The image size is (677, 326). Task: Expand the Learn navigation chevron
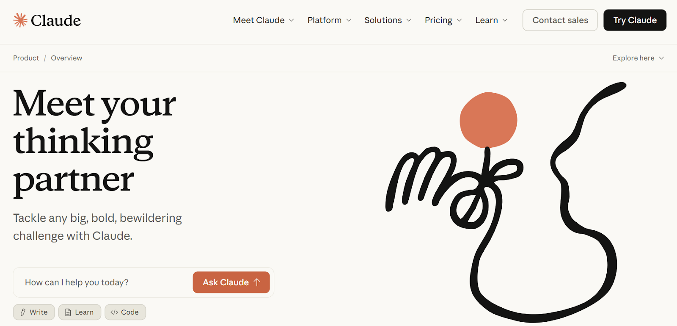click(x=505, y=20)
